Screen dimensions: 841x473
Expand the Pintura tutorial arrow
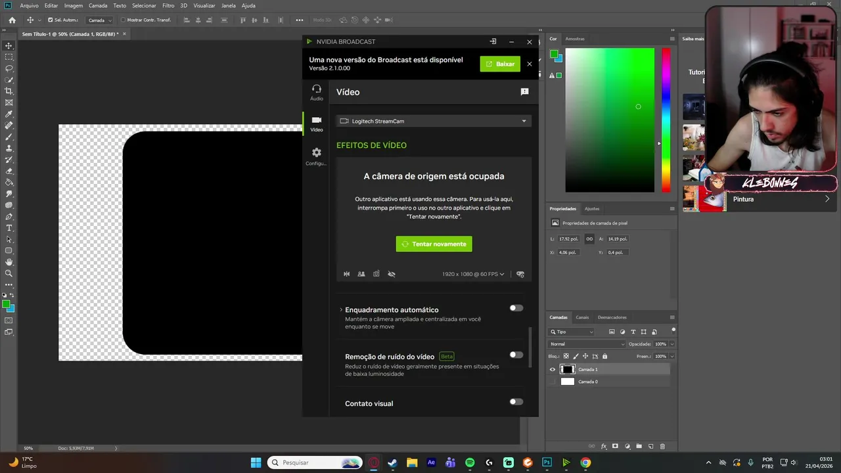coord(827,199)
